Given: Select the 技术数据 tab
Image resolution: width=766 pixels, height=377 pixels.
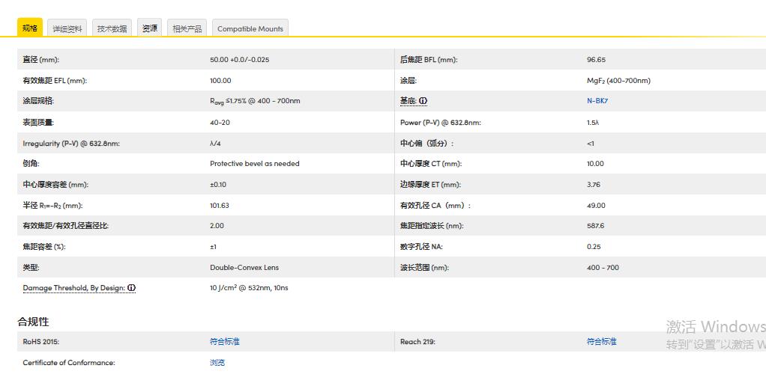Looking at the screenshot, I should tap(112, 29).
